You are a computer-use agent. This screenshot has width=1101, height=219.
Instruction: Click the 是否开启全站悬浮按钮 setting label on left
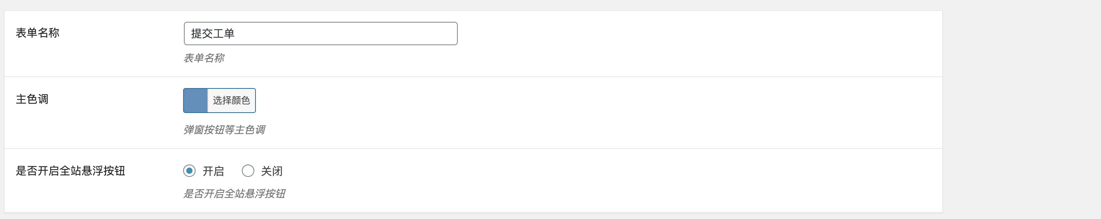pyautogui.click(x=70, y=171)
